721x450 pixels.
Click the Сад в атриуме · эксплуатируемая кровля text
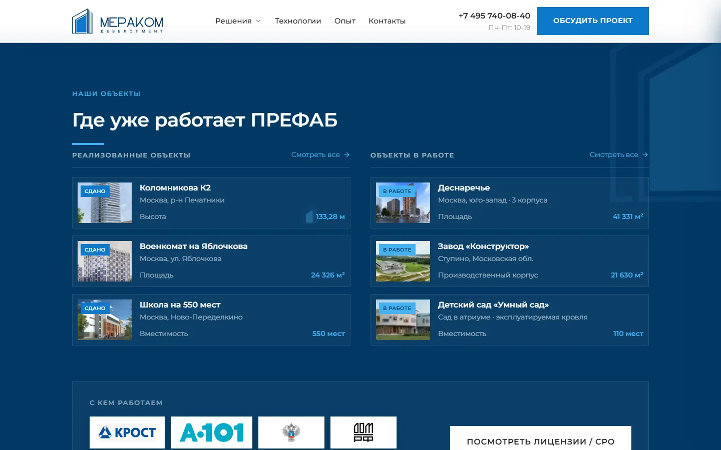[513, 317]
